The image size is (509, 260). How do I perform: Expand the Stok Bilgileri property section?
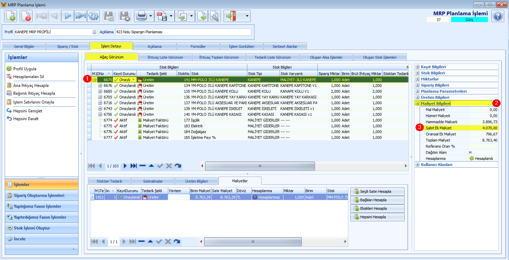(417, 73)
